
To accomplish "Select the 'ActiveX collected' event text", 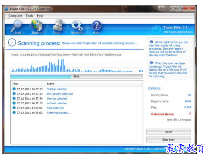I will (x=57, y=103).
